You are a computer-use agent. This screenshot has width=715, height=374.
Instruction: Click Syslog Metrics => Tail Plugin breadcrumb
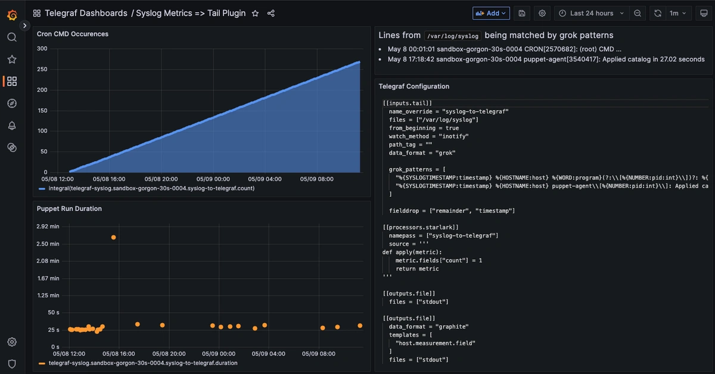point(191,13)
